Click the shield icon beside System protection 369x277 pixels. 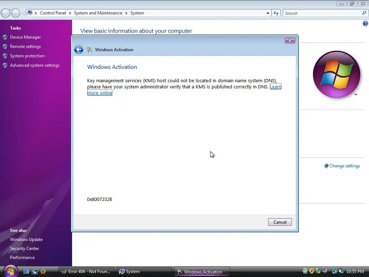[5, 56]
